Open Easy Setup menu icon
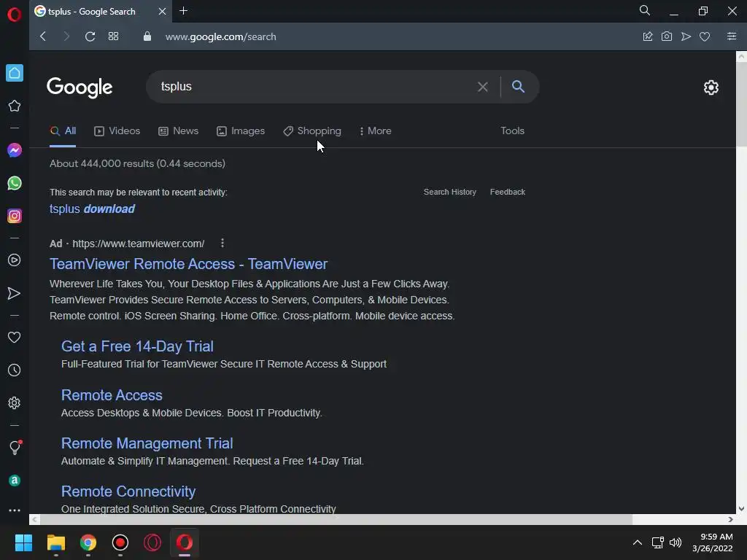Viewport: 747px width, 560px height. pos(732,36)
